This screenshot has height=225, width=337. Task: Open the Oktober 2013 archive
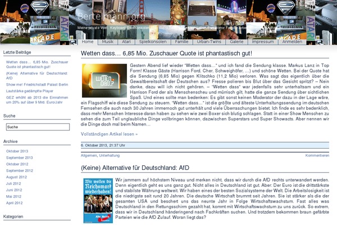click(x=17, y=151)
